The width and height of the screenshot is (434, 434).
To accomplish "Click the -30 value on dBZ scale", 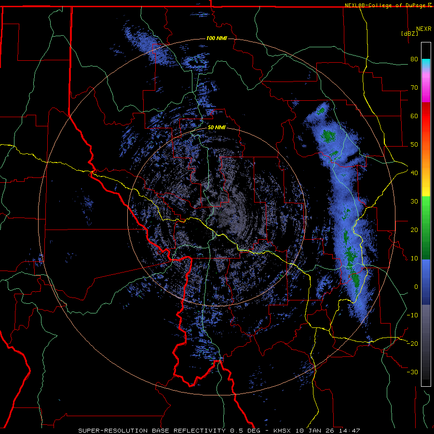I will [412, 372].
